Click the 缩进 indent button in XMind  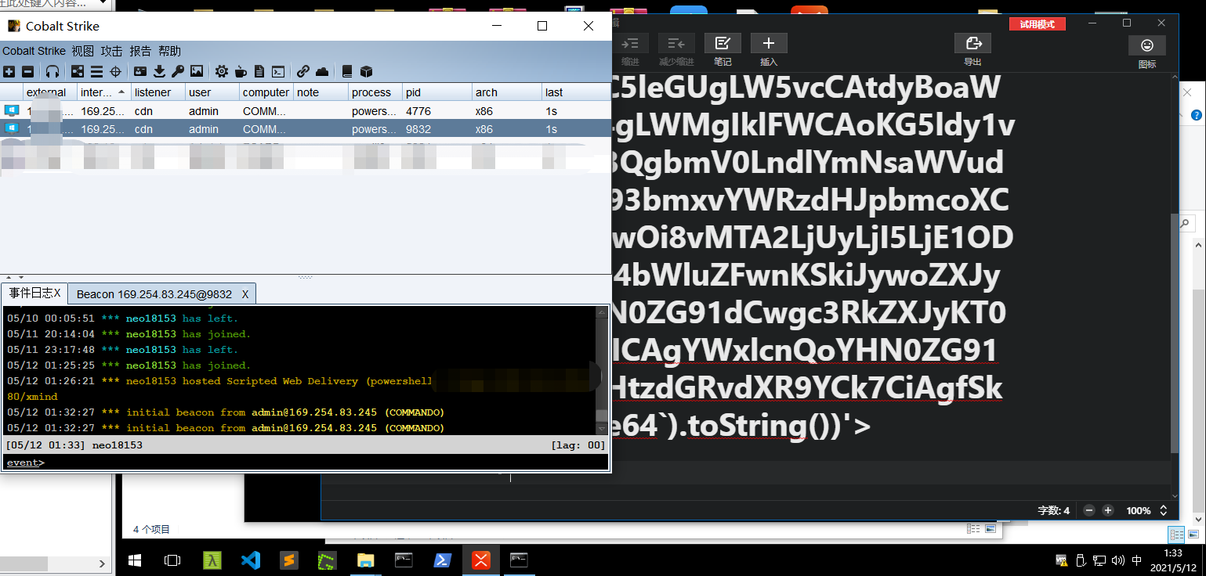(630, 50)
